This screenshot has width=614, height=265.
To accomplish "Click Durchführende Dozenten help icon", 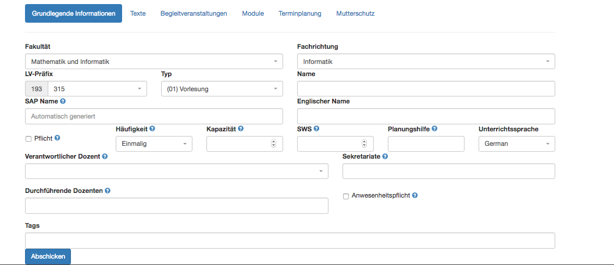I will pyautogui.click(x=108, y=191).
